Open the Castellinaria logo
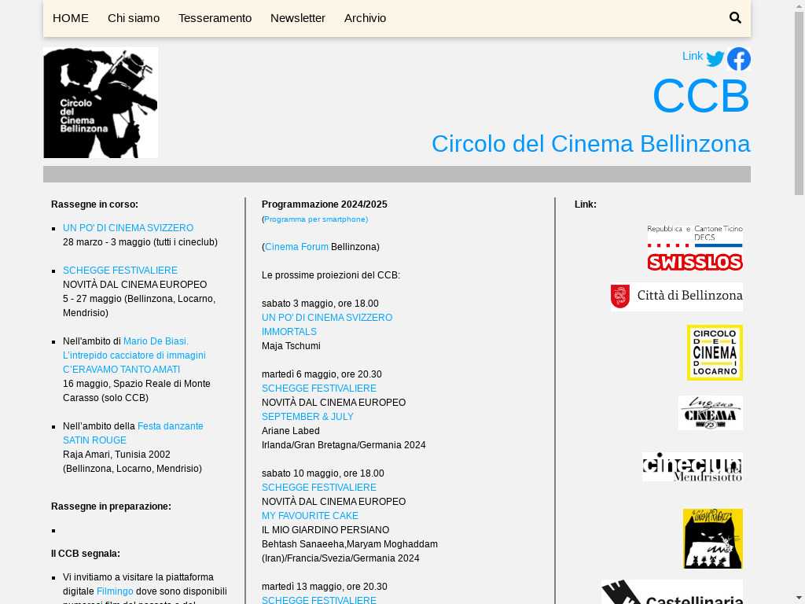The height and width of the screenshot is (604, 805). click(x=672, y=591)
